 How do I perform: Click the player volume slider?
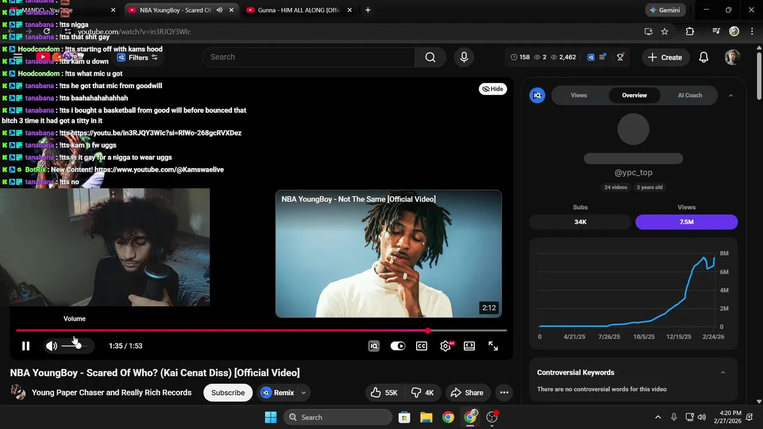tap(73, 346)
